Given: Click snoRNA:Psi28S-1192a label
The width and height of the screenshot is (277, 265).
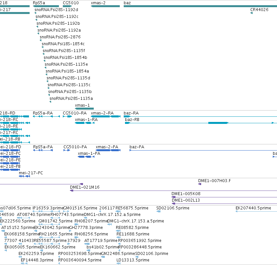Looking at the screenshot, I should click(x=59, y=30).
